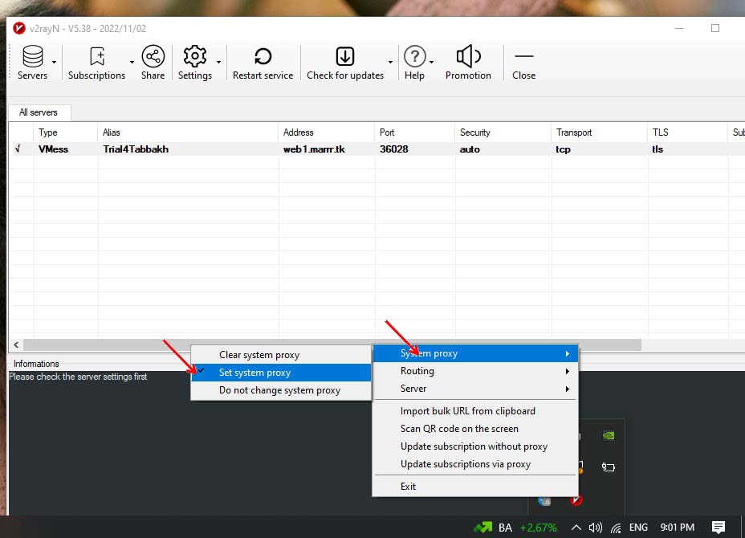
Task: Click Import bulk URL from clipboard
Action: coord(467,411)
